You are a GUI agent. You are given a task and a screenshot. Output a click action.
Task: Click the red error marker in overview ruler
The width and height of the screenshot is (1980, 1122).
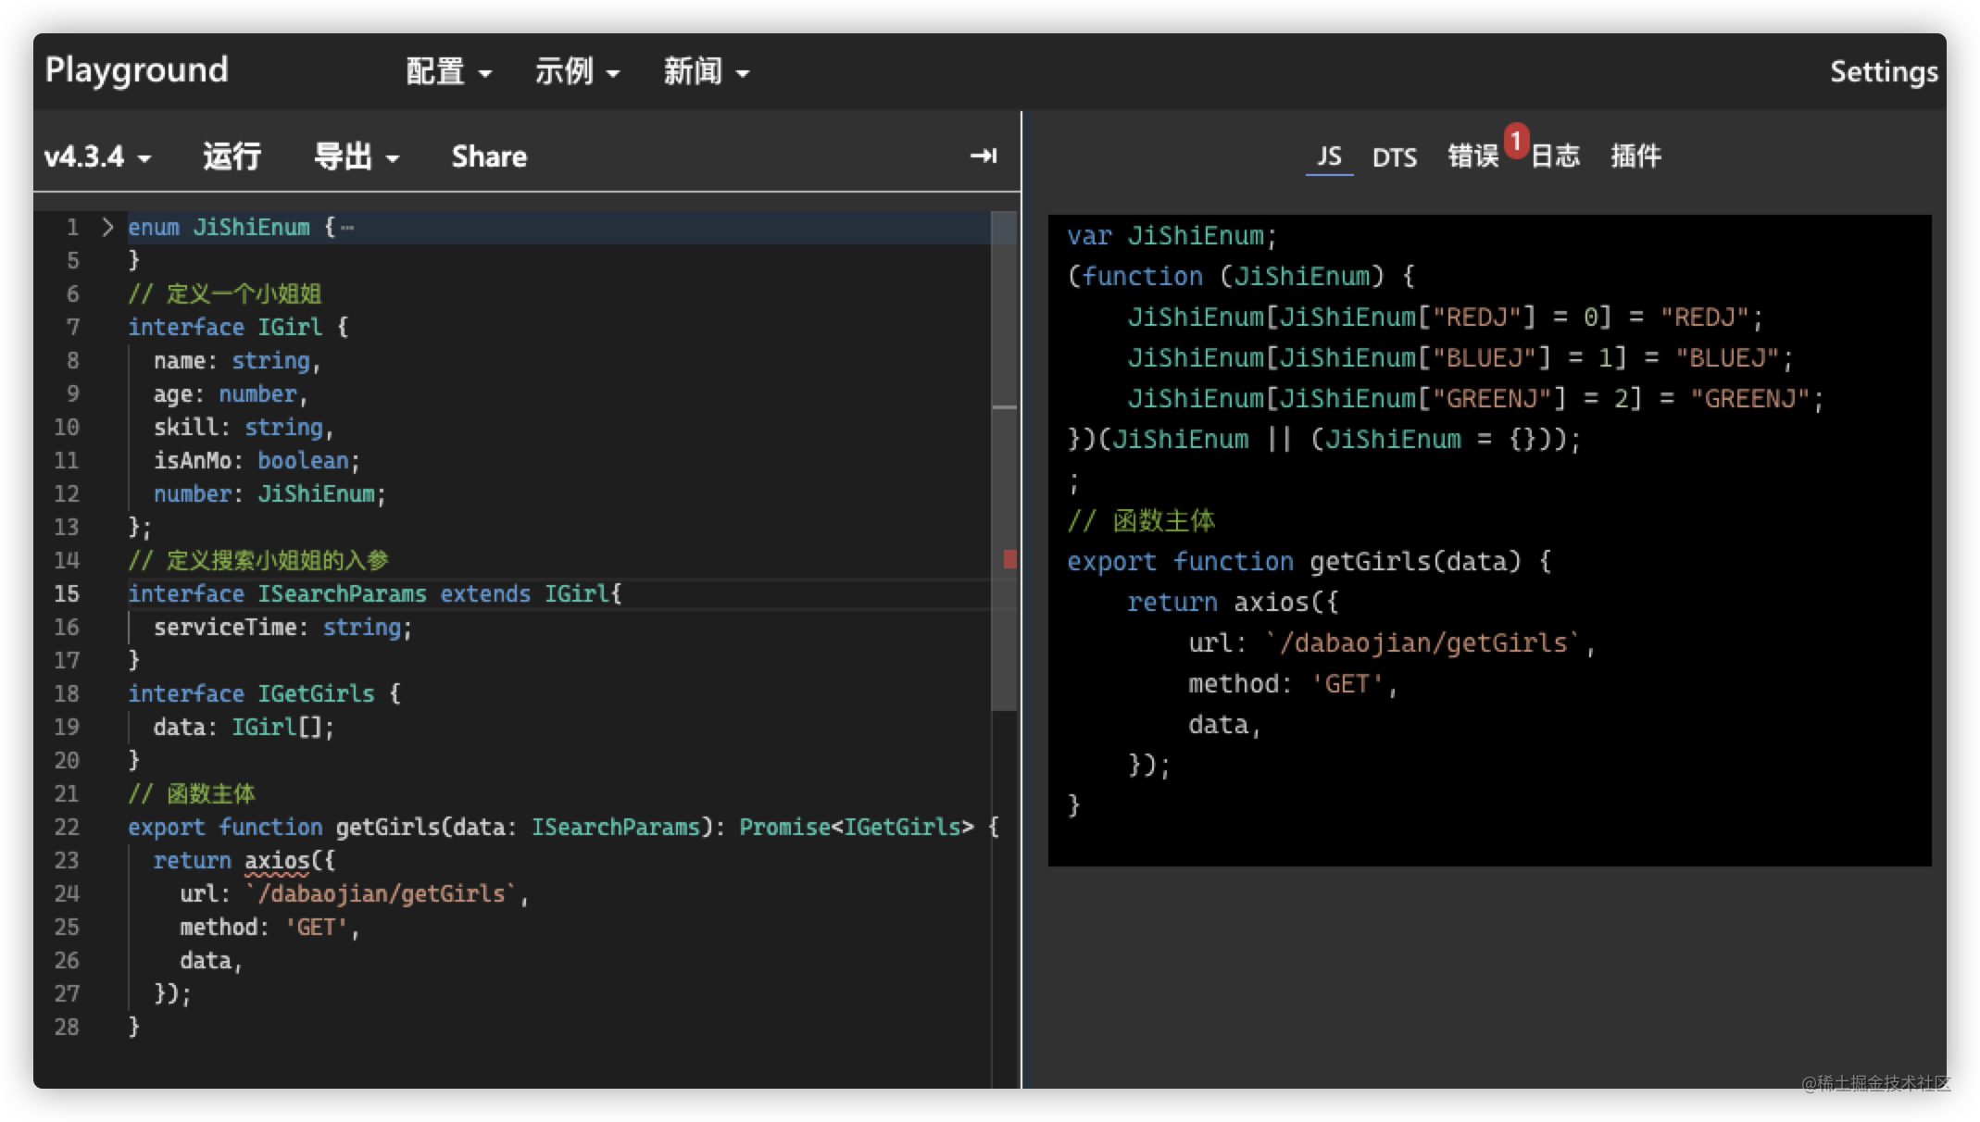click(x=1009, y=558)
